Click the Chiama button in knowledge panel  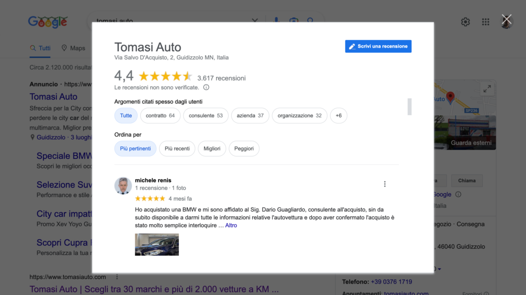coord(466,181)
